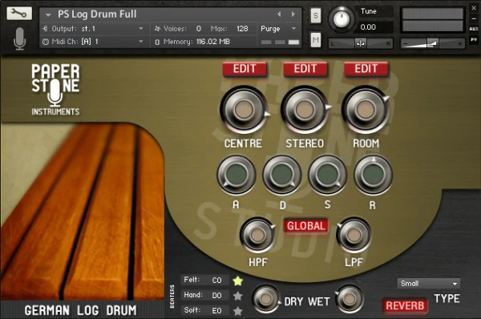Expand the instrument name dropdown arrow
The height and width of the screenshot is (319, 481).
tap(48, 14)
